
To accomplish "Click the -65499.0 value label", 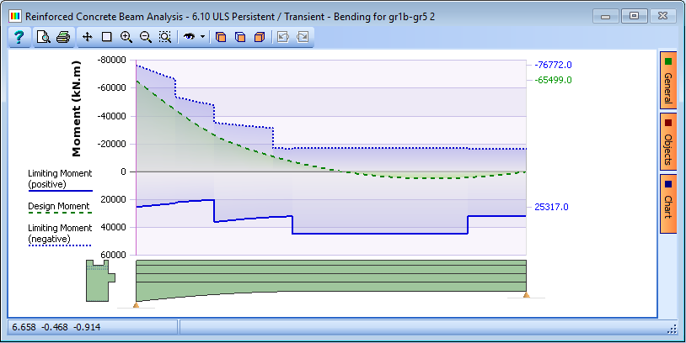I will point(553,81).
